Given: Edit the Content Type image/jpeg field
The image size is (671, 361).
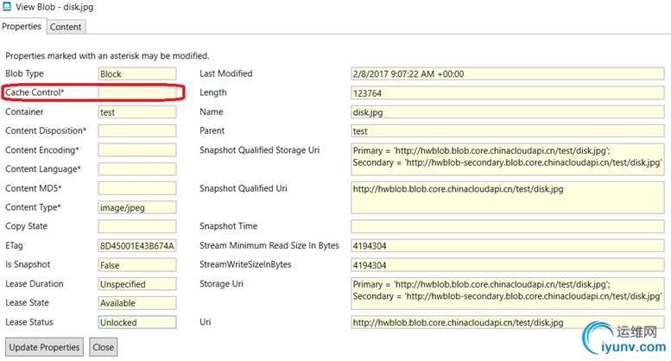Looking at the screenshot, I should coord(136,207).
